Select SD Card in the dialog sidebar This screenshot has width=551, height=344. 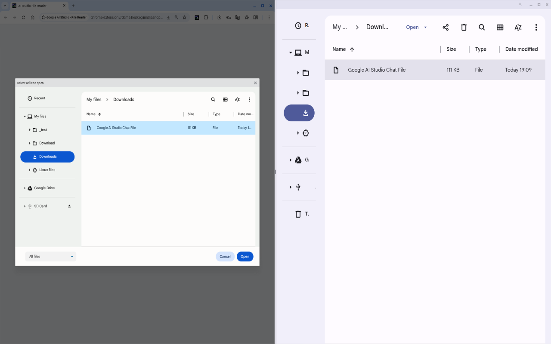click(47, 206)
